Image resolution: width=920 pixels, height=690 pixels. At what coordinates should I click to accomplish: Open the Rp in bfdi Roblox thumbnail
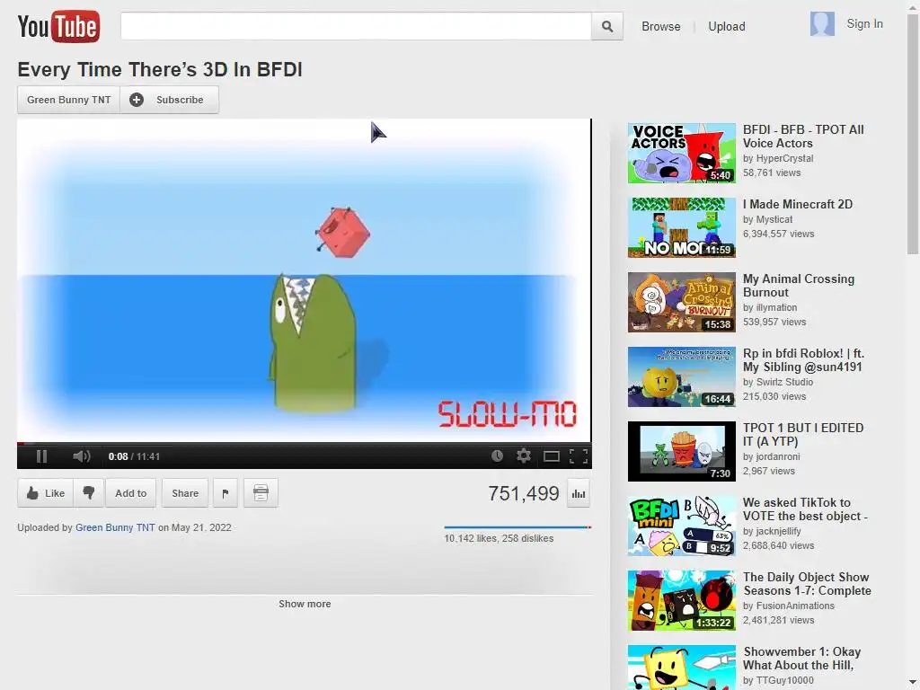[681, 376]
